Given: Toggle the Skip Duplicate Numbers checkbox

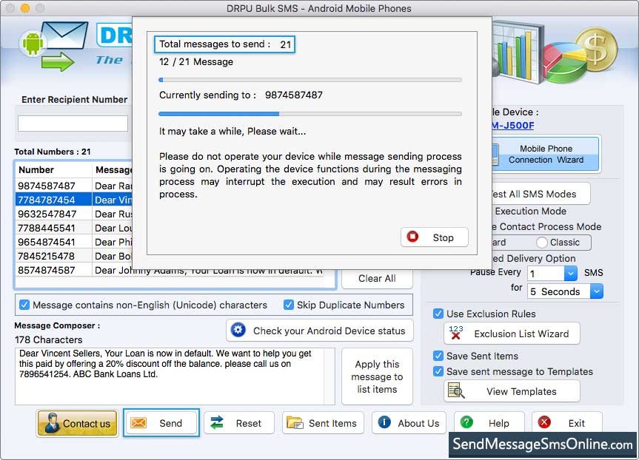Looking at the screenshot, I should [x=289, y=305].
